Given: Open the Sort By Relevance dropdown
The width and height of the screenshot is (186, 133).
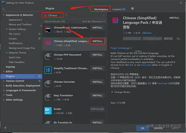Looking at the screenshot, I should (94, 21).
